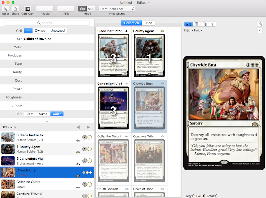The width and height of the screenshot is (266, 198).
Task: Click the minus button under Regular
Action: 40,9
